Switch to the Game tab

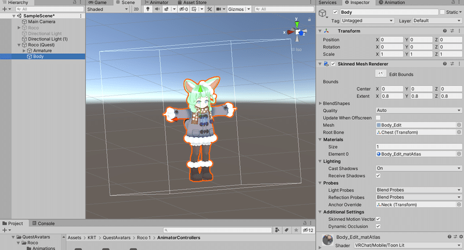coord(98,2)
